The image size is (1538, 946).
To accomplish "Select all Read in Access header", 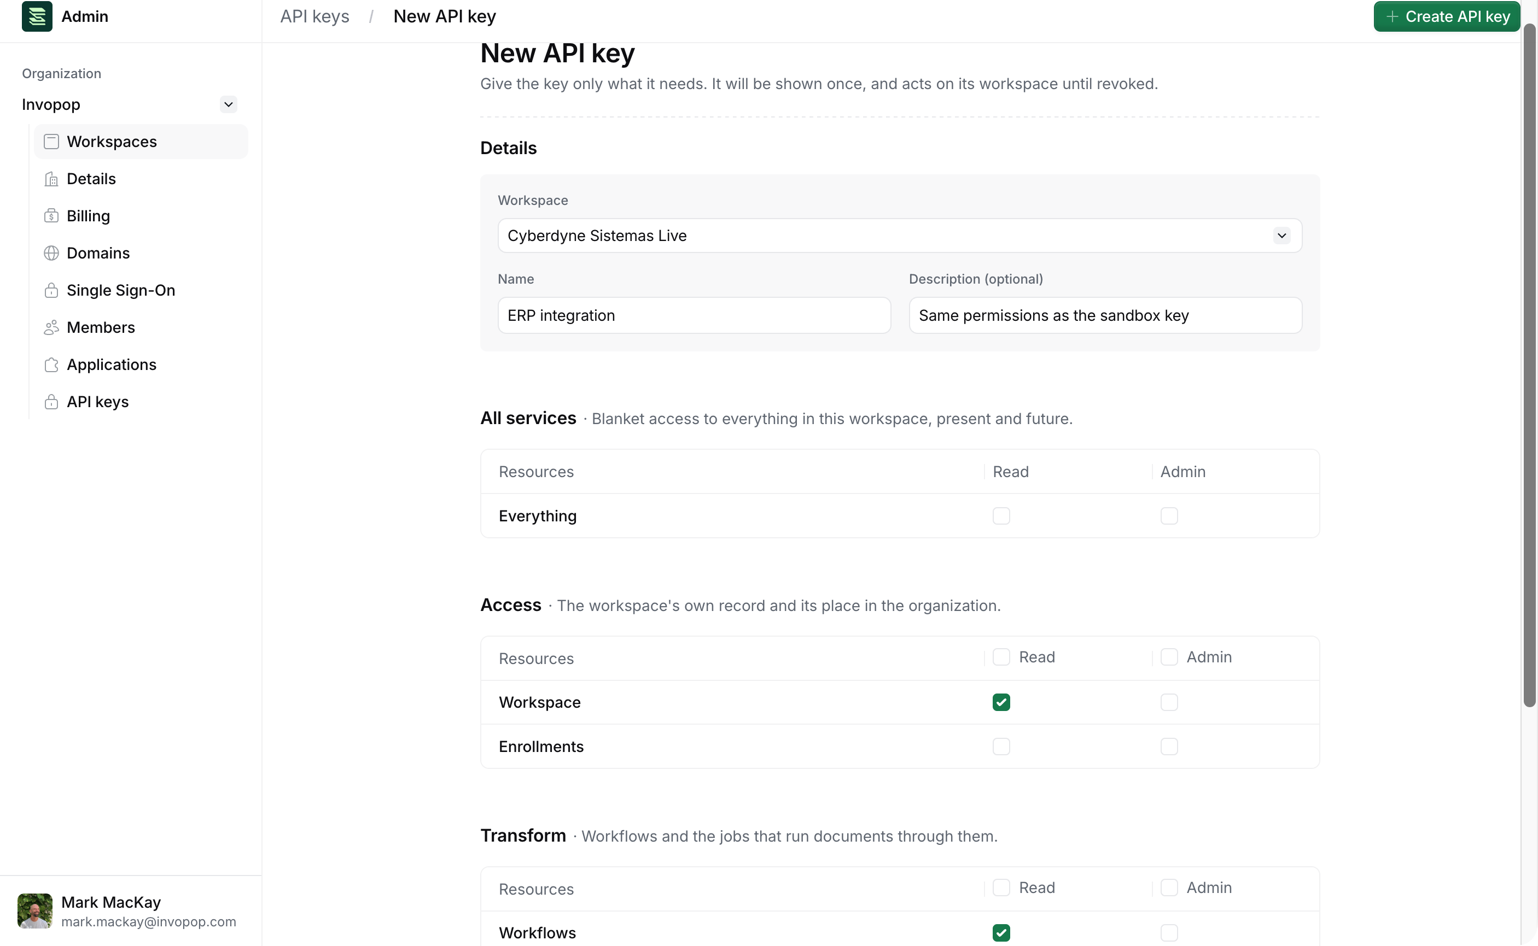I will click(1001, 657).
